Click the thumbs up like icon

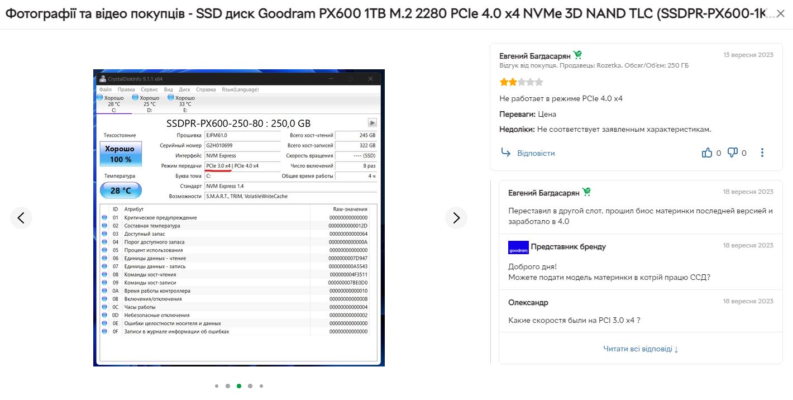pos(707,153)
